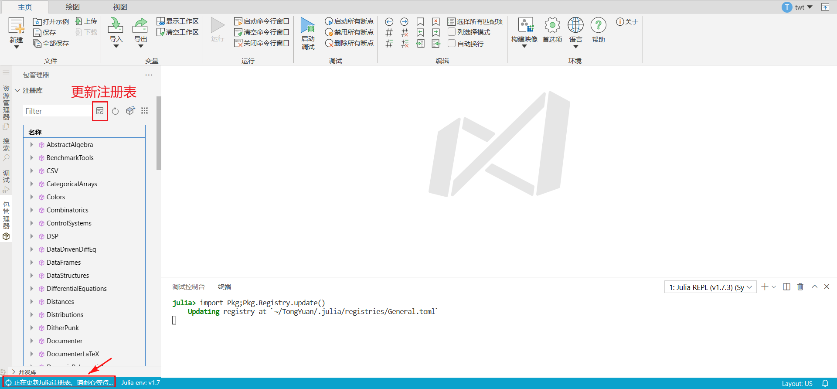This screenshot has height=389, width=837.
Task: Click the grid view icon in registry toolbar
Action: (145, 111)
